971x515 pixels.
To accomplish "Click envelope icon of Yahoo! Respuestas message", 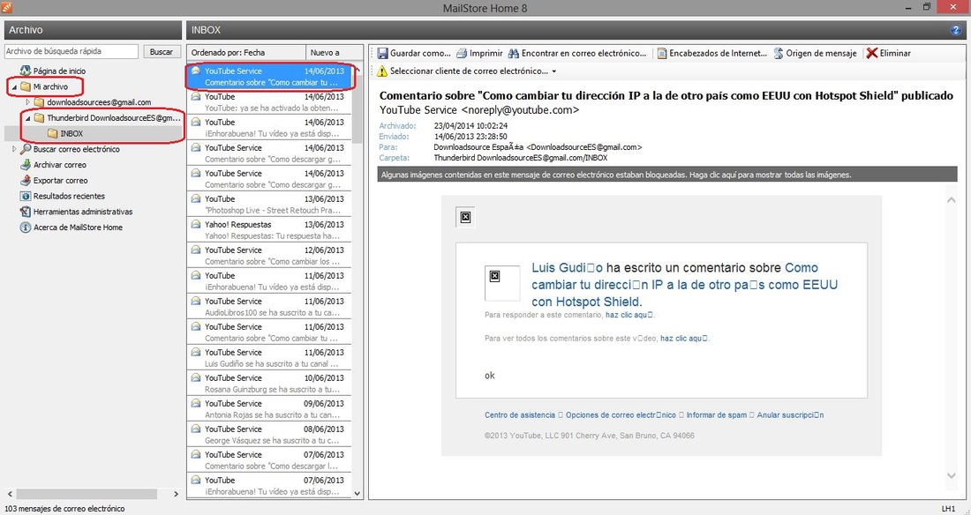I will pyautogui.click(x=196, y=224).
